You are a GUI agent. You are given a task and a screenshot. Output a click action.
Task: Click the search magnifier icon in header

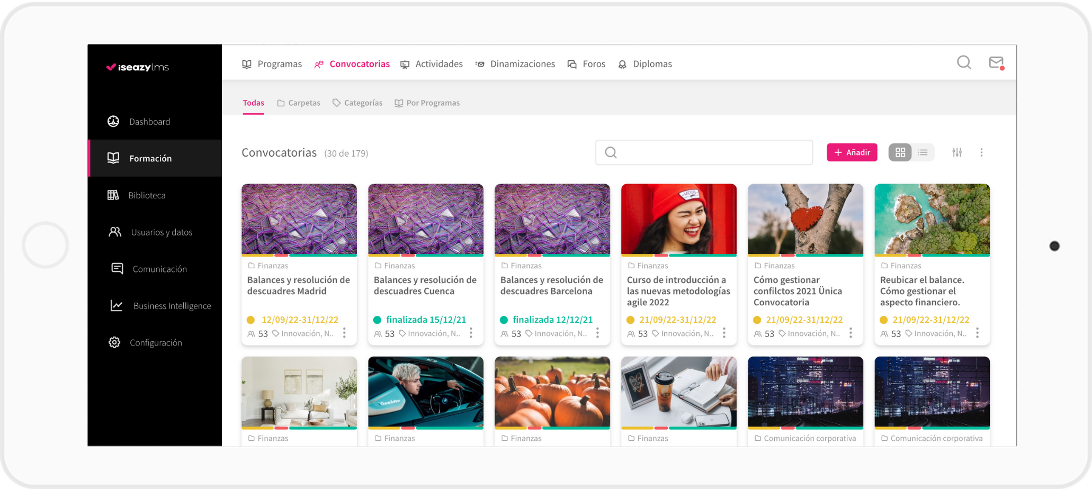(x=964, y=63)
